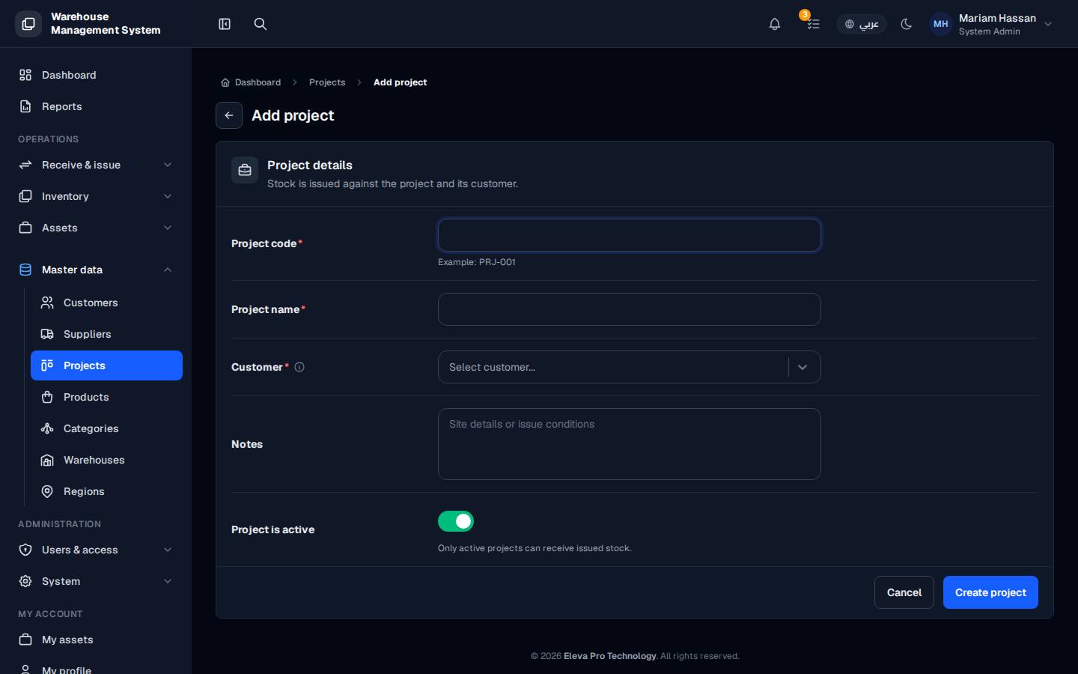The height and width of the screenshot is (674, 1078).
Task: Select Projects in sidebar
Action: point(106,365)
